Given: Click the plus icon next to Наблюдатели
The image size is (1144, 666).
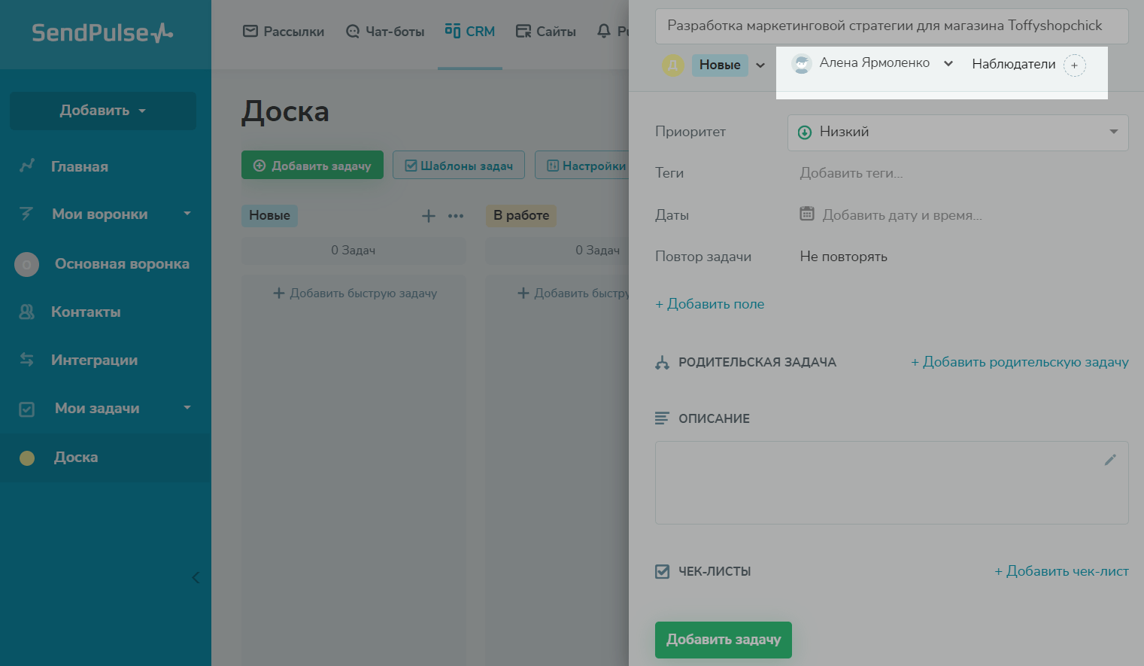Looking at the screenshot, I should [x=1074, y=65].
